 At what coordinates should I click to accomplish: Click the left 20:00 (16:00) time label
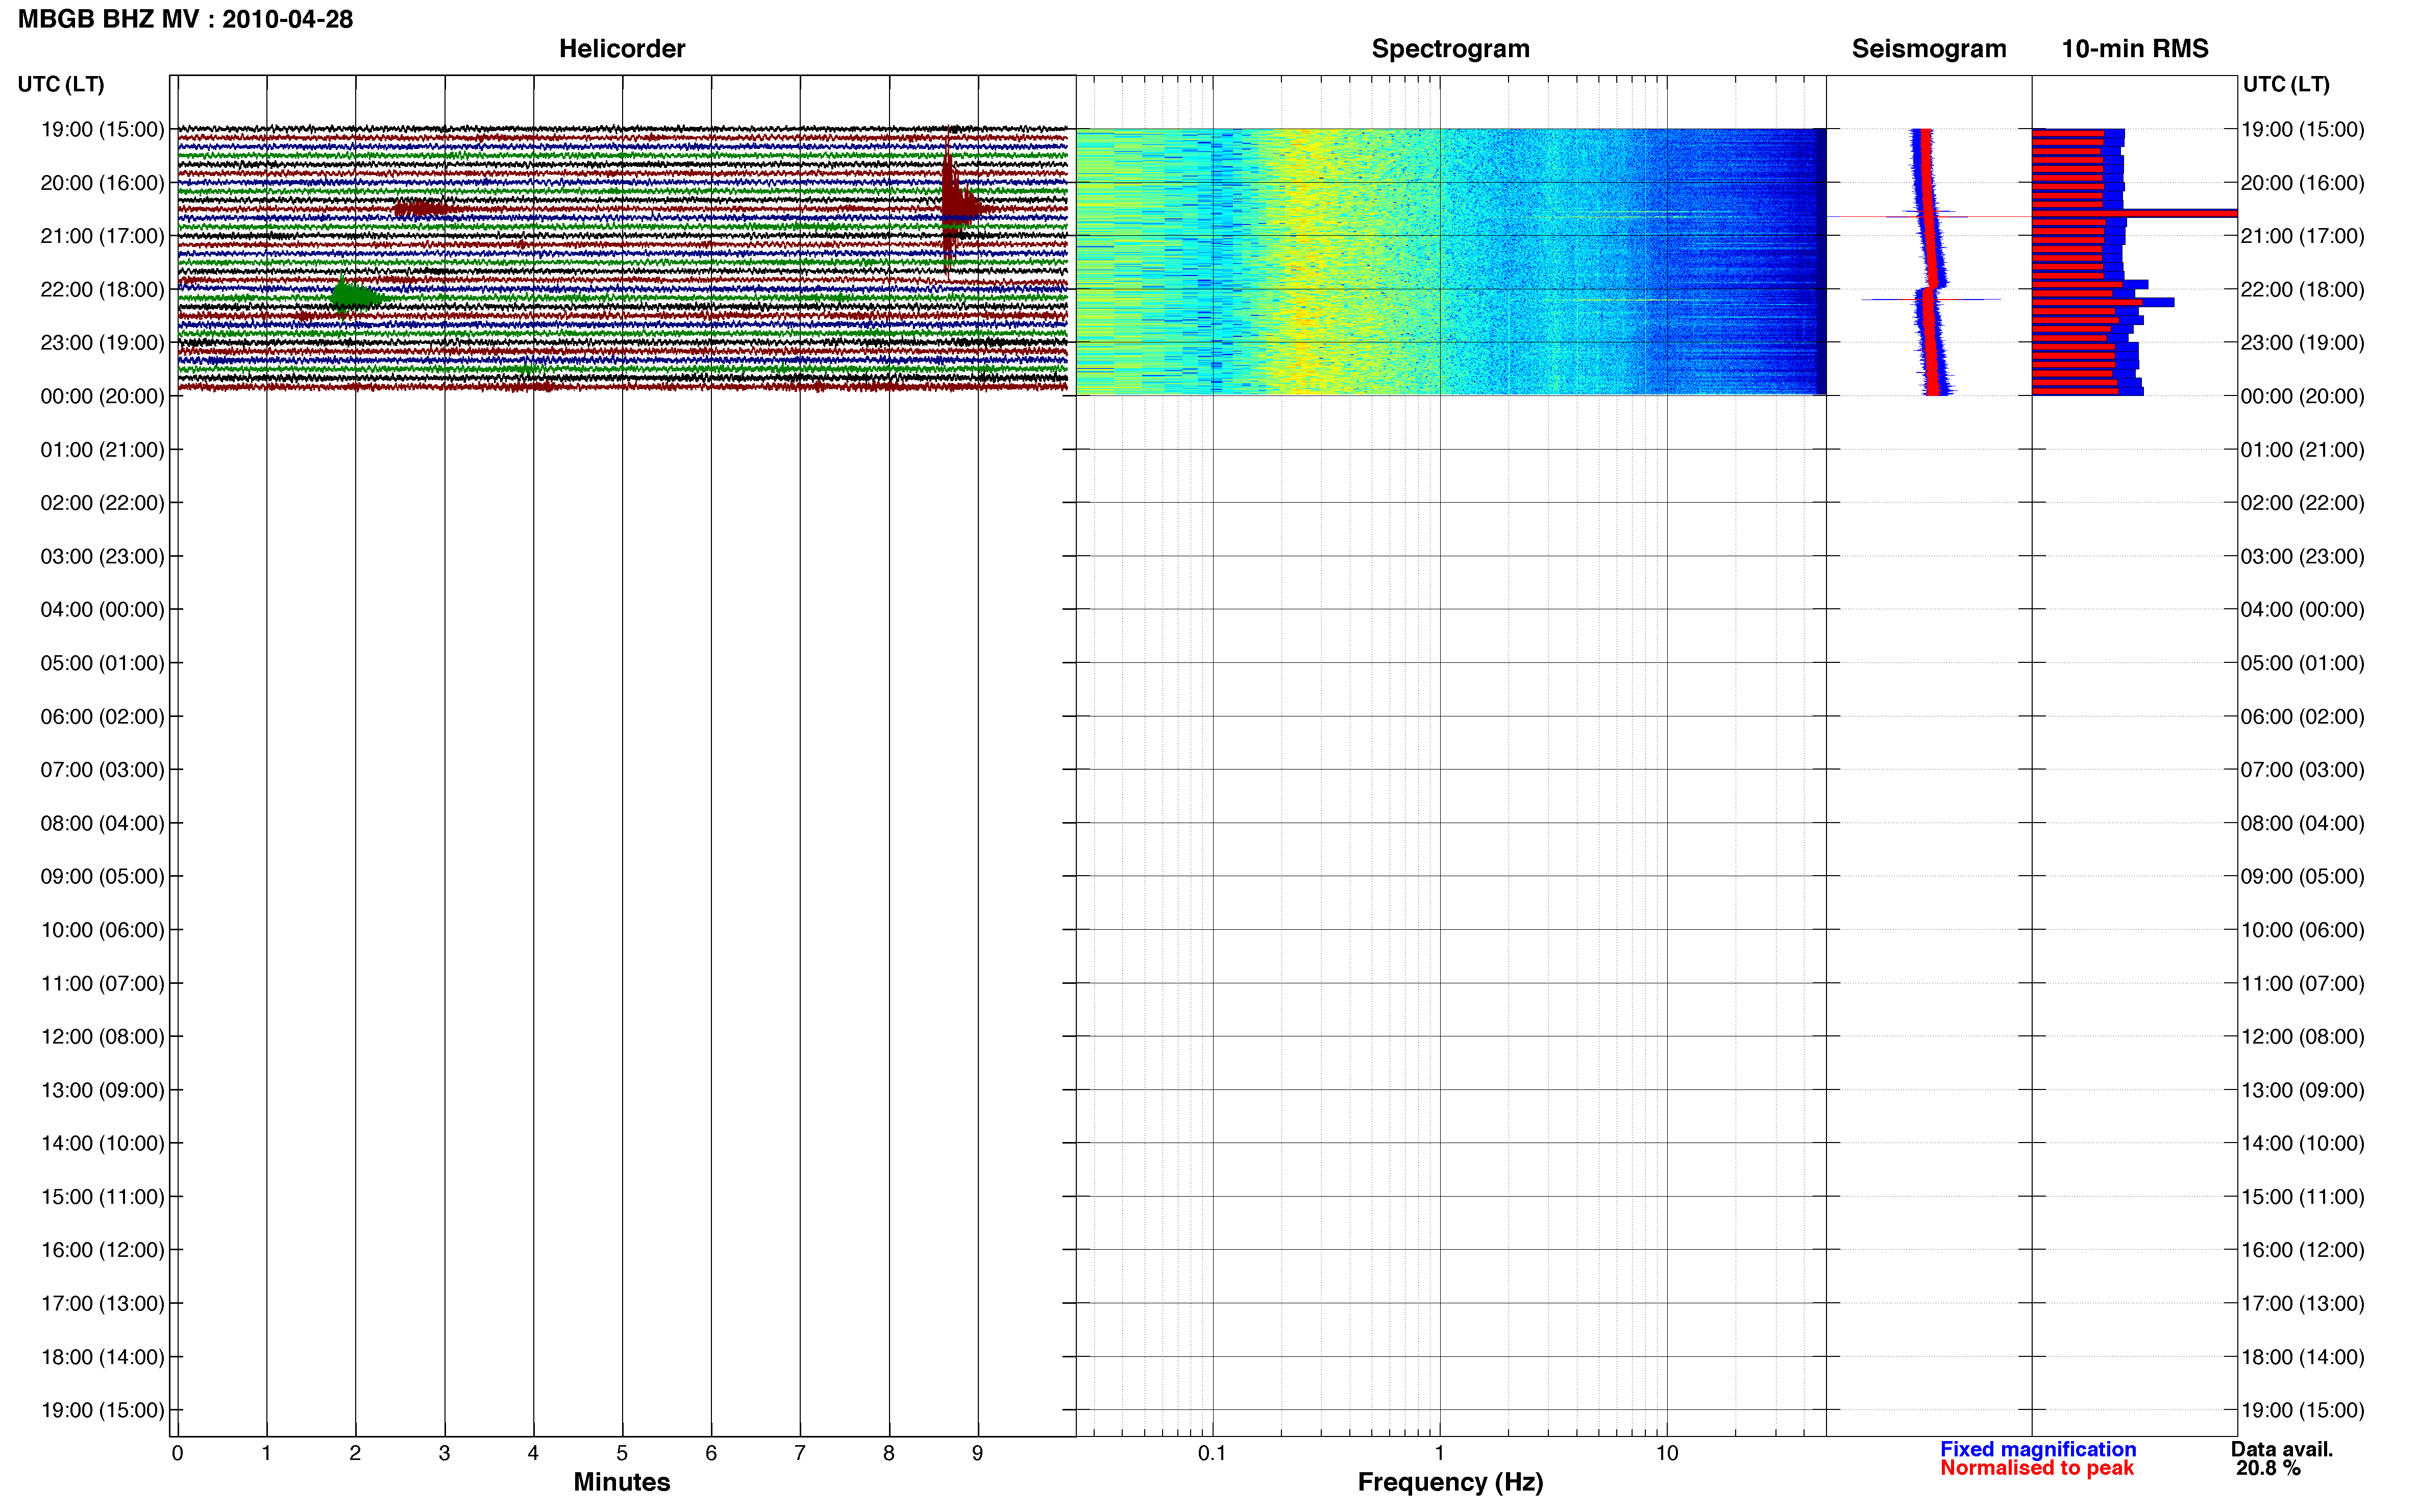102,183
